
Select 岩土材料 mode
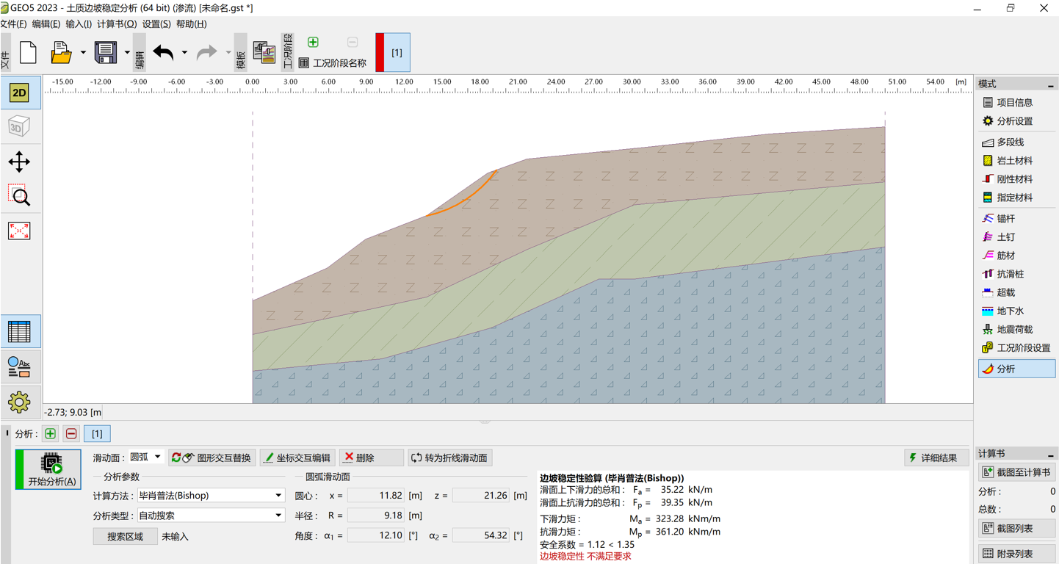(x=1016, y=161)
